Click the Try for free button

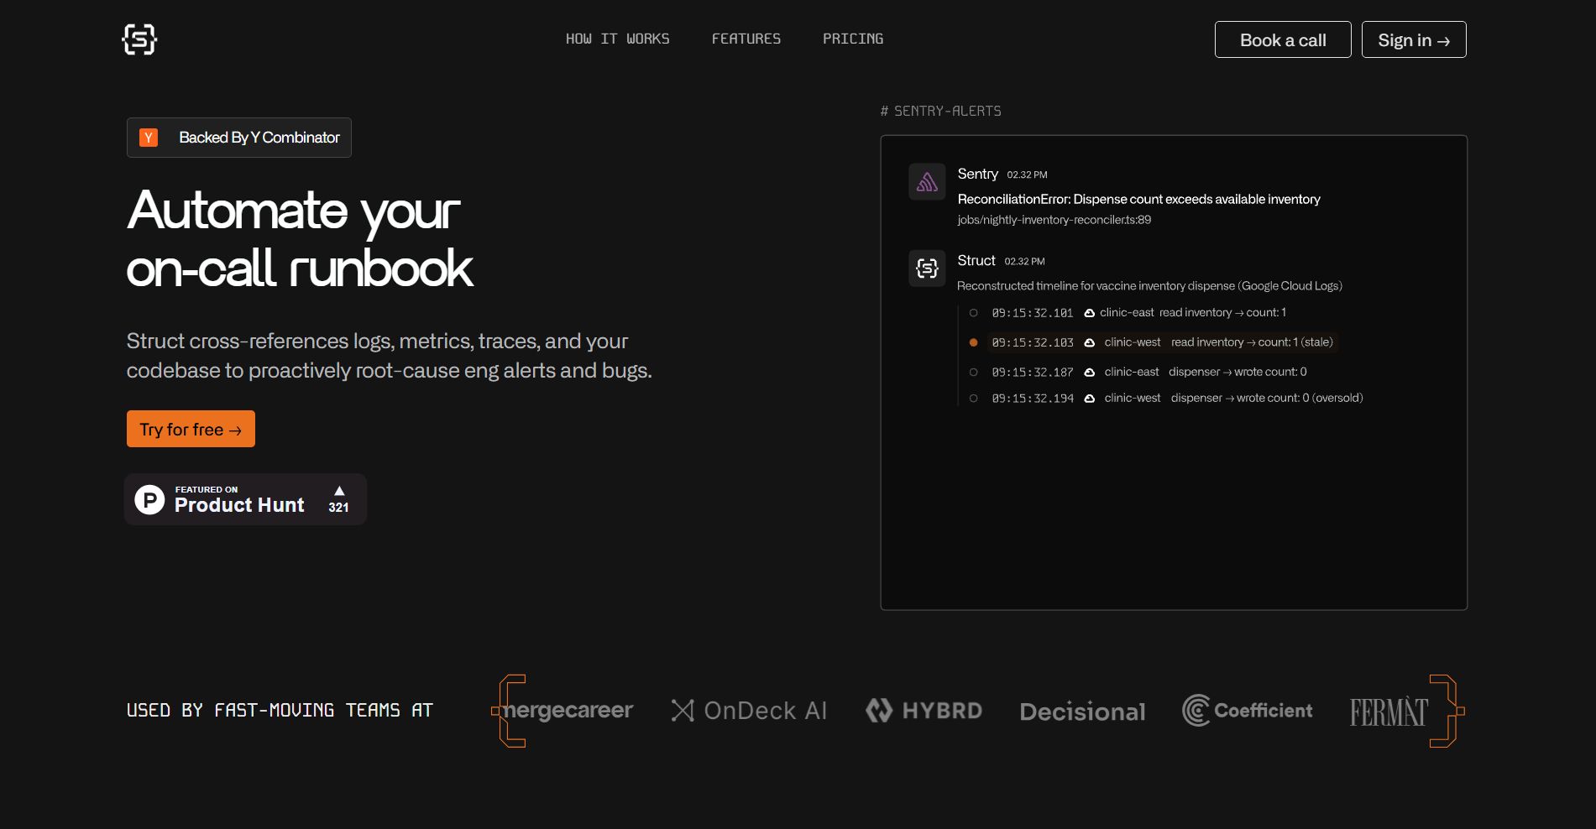(x=191, y=429)
